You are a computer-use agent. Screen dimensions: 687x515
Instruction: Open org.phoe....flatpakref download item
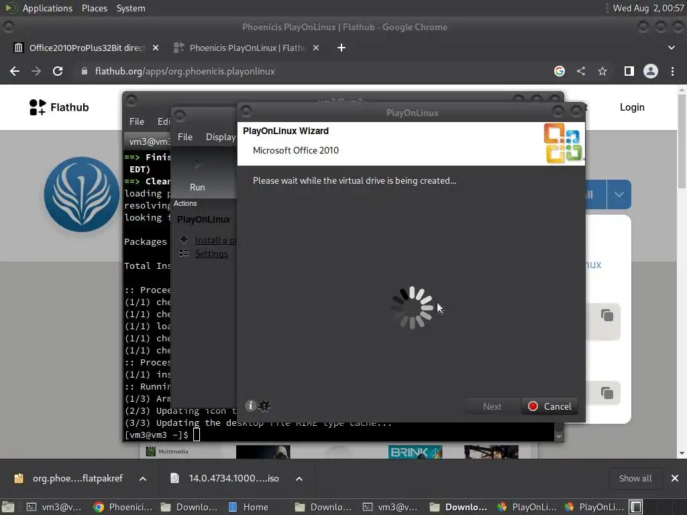(x=70, y=478)
